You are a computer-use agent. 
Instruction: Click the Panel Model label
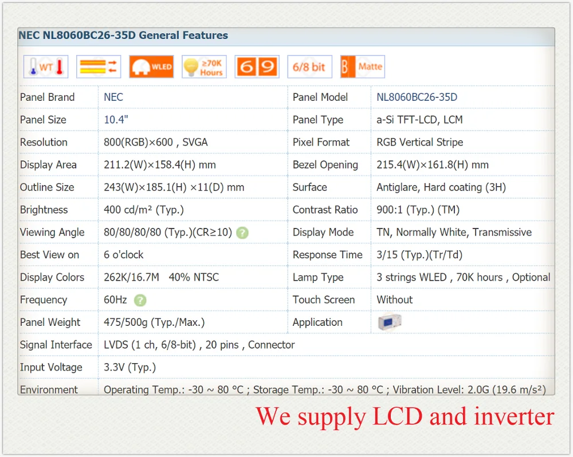pyautogui.click(x=320, y=97)
